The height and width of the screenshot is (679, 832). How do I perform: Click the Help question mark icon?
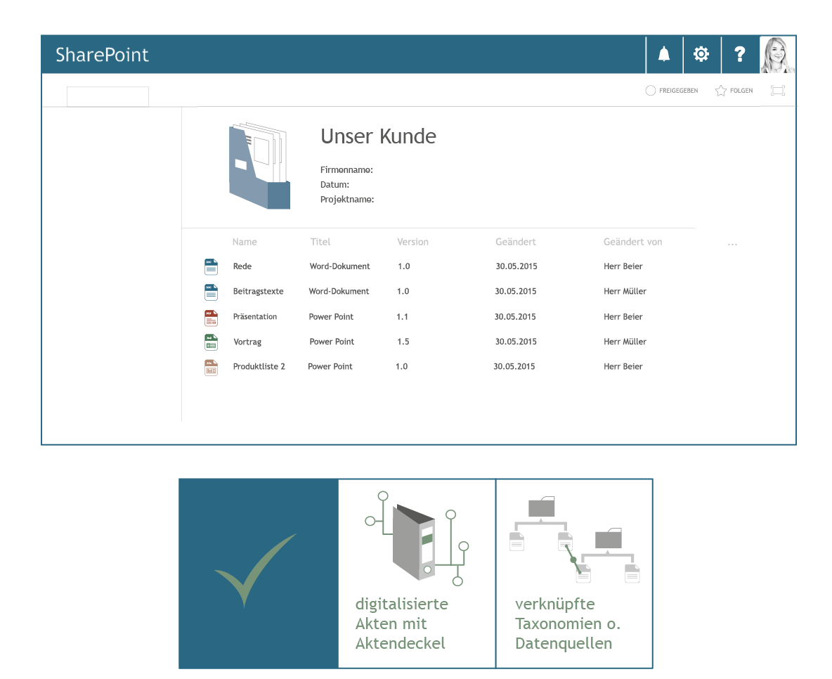tap(739, 53)
